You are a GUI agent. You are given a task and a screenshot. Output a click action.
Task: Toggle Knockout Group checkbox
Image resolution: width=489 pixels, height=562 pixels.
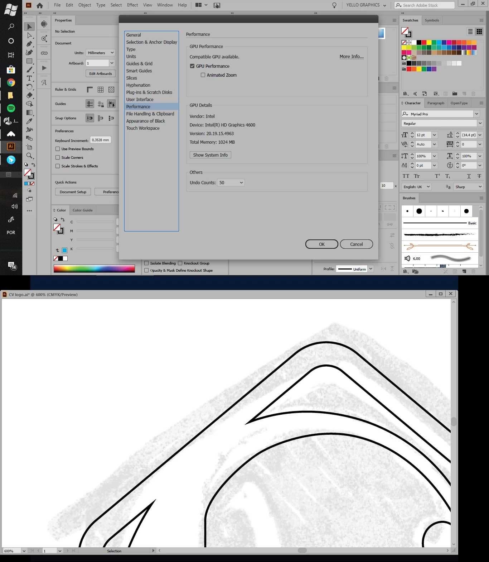(180, 263)
